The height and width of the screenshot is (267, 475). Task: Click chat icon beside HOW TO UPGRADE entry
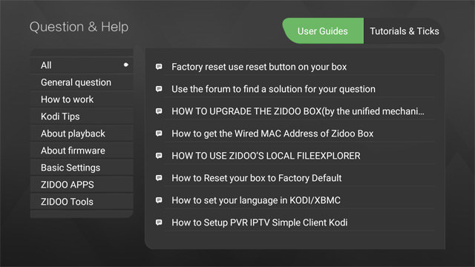[159, 111]
